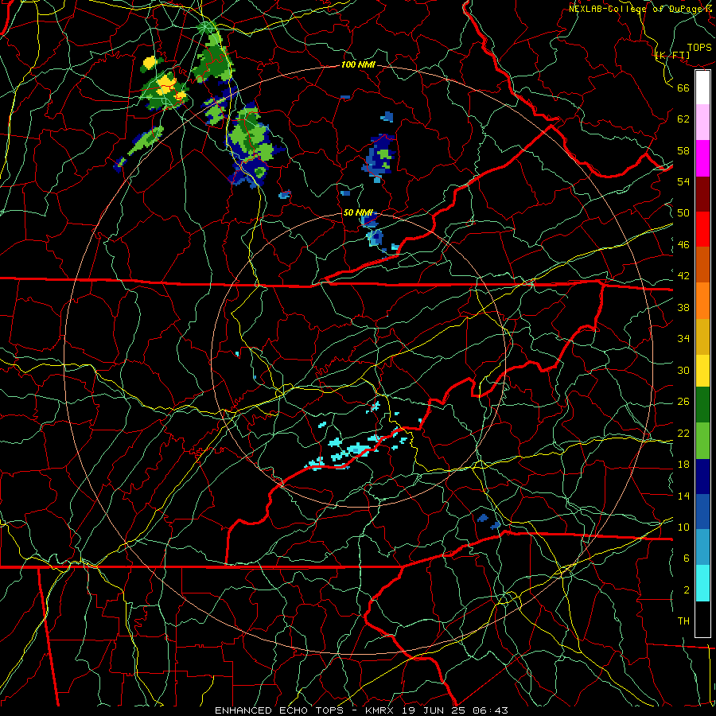716x716 pixels.
Task: Click the '100 NMI' range ring label
Action: (358, 65)
